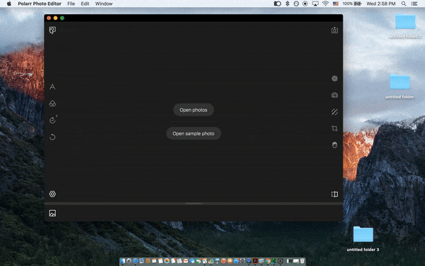Toggle the photo filmstrip icon

tap(52, 213)
